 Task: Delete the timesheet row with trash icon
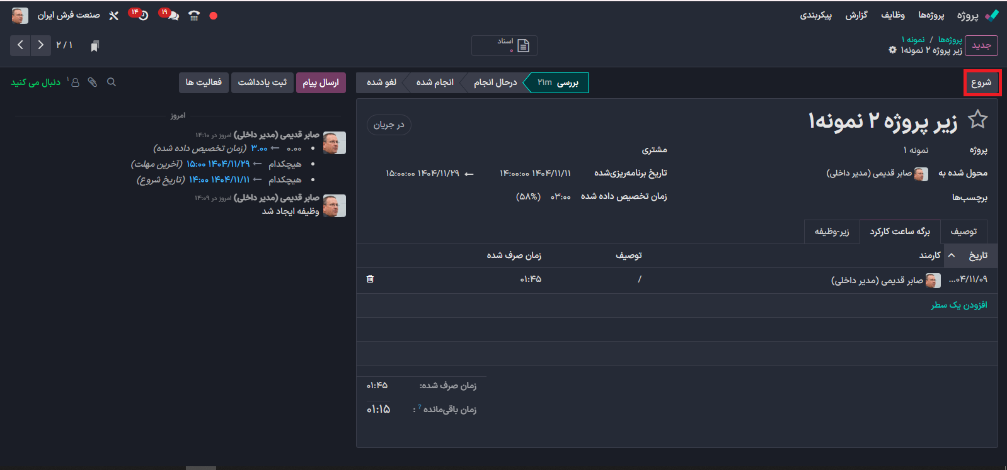pyautogui.click(x=370, y=279)
